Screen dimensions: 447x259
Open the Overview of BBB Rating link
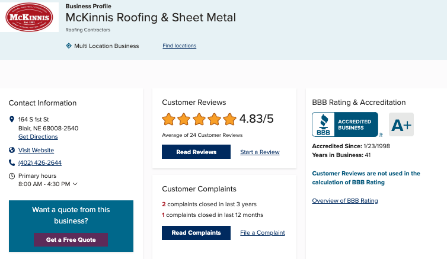tap(345, 200)
